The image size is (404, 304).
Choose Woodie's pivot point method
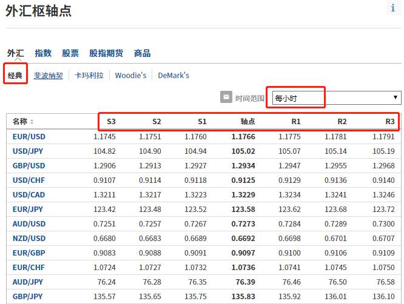pyautogui.click(x=130, y=75)
